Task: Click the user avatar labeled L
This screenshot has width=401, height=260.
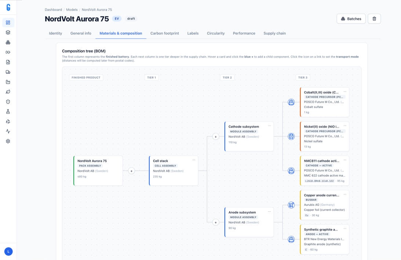Action: [x=8, y=252]
